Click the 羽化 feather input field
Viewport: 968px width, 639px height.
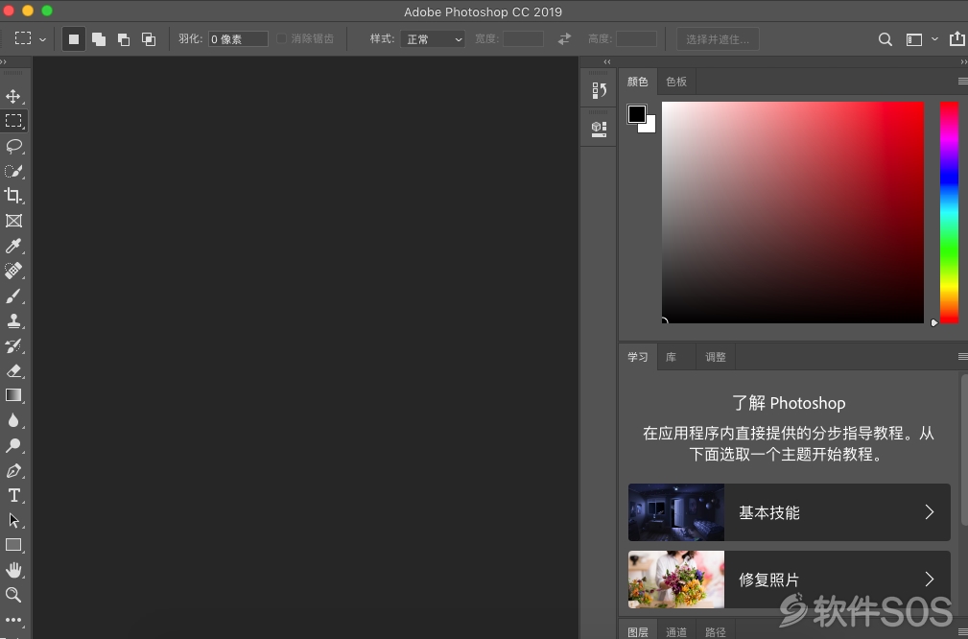coord(238,39)
